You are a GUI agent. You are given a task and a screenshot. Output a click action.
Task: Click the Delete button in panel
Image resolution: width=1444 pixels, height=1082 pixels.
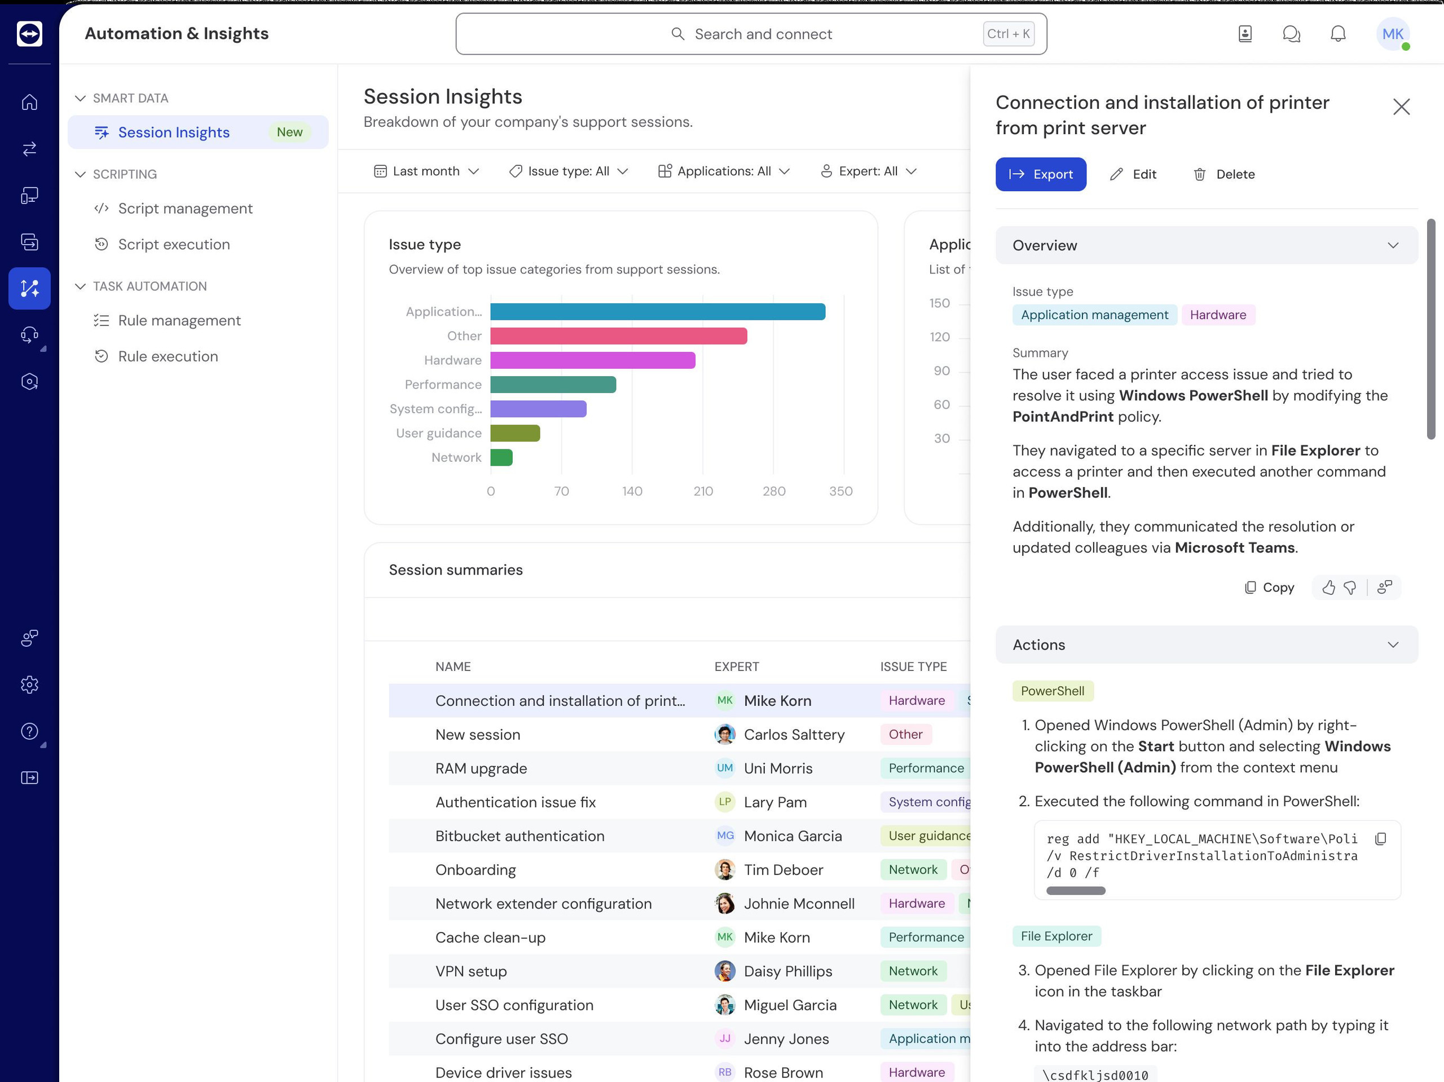(1224, 174)
